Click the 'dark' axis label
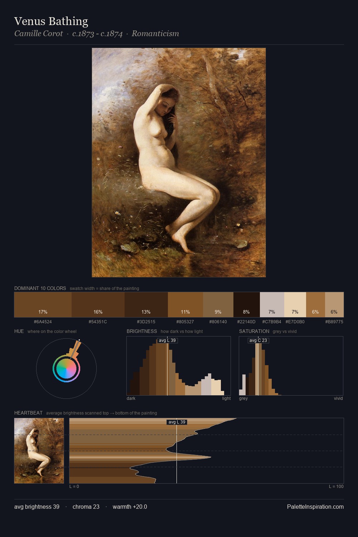358x537 pixels. 131,398
